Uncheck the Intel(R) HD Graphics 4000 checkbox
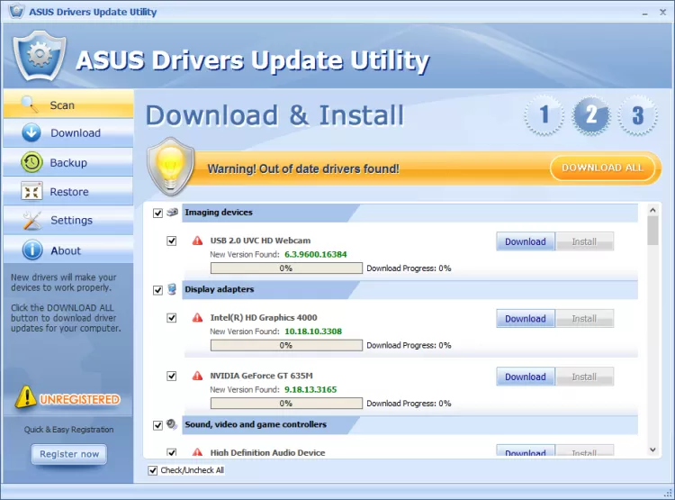 point(172,318)
